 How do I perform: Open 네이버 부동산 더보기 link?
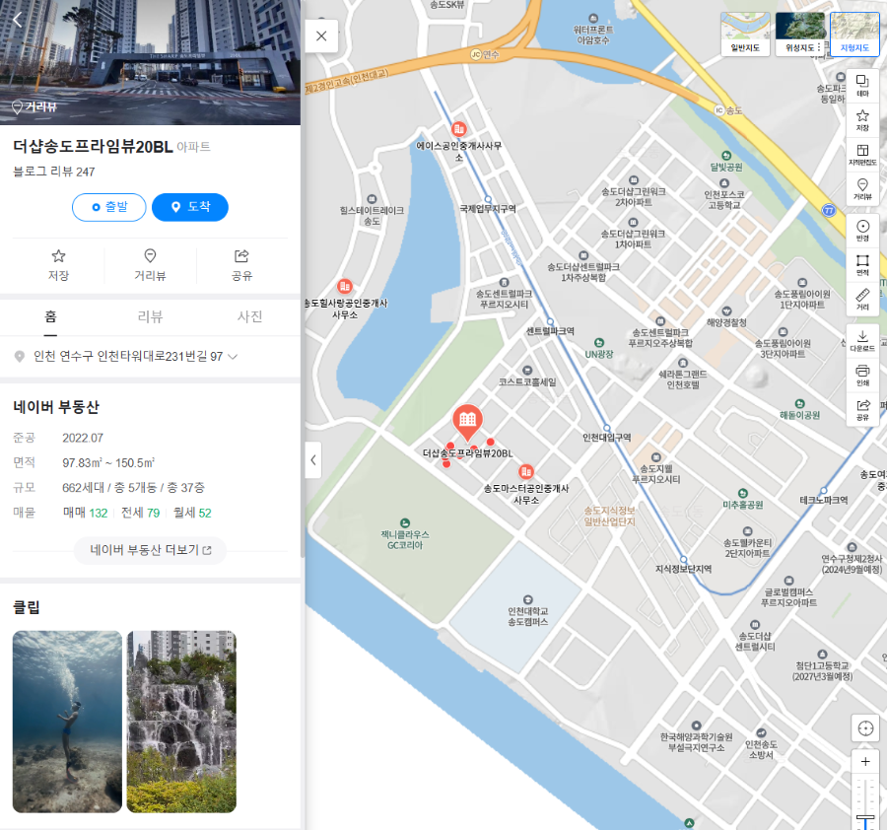click(150, 550)
